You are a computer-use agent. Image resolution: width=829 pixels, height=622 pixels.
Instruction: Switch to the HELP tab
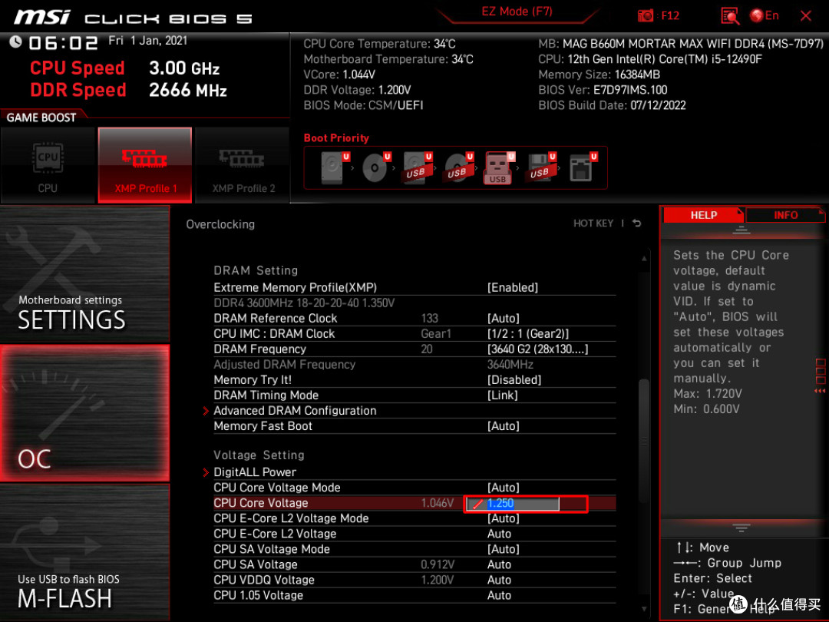[x=703, y=215]
